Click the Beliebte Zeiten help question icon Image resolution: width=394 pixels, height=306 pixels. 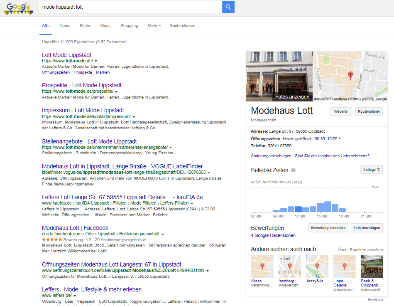[293, 170]
